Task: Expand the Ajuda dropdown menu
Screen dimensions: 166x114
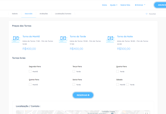Action: point(114,5)
